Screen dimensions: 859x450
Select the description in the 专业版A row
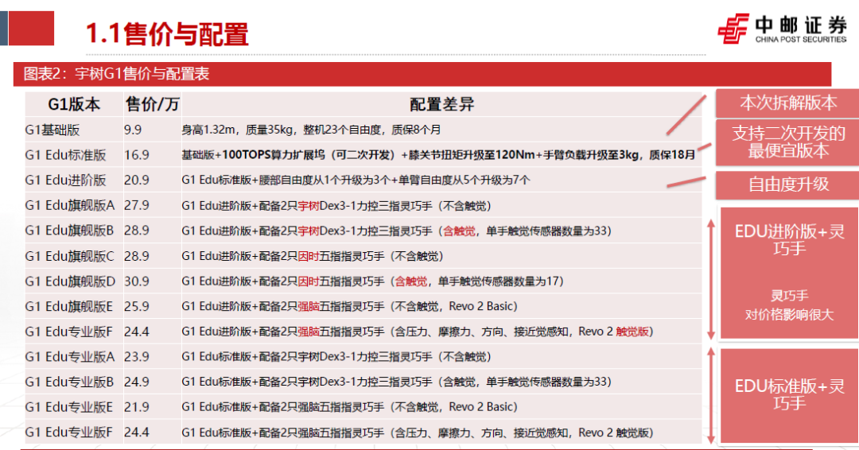click(336, 357)
